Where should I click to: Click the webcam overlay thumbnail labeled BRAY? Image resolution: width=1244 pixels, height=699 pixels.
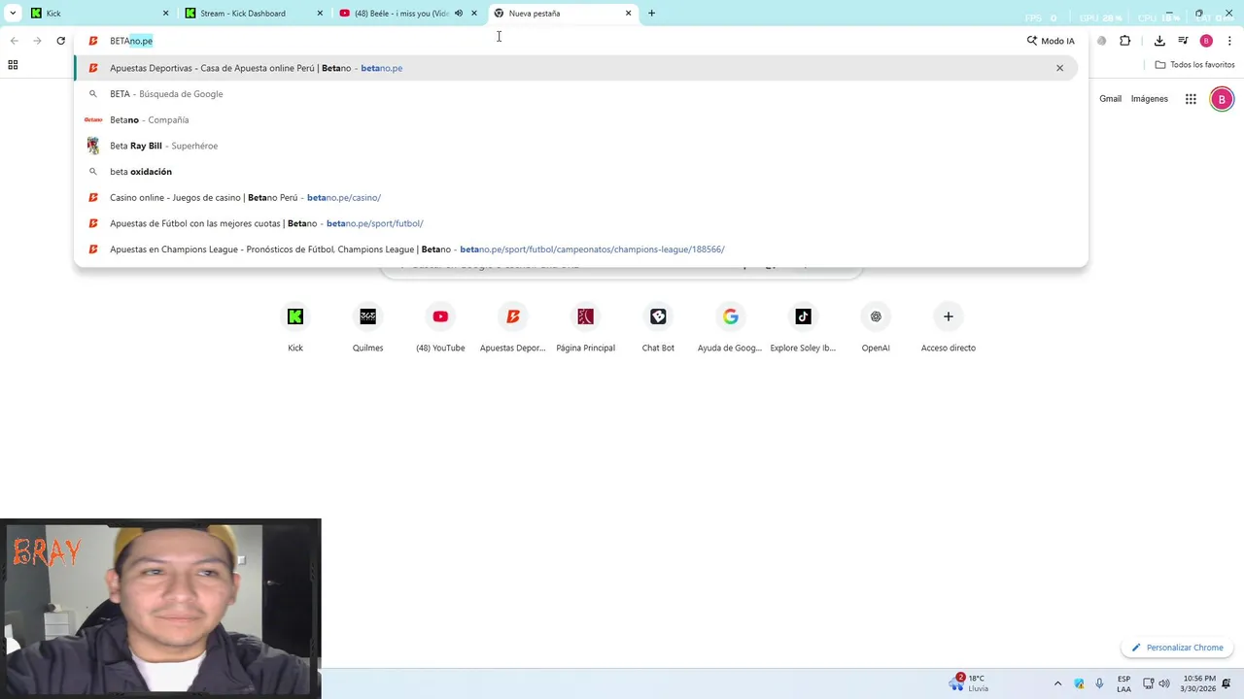(160, 609)
